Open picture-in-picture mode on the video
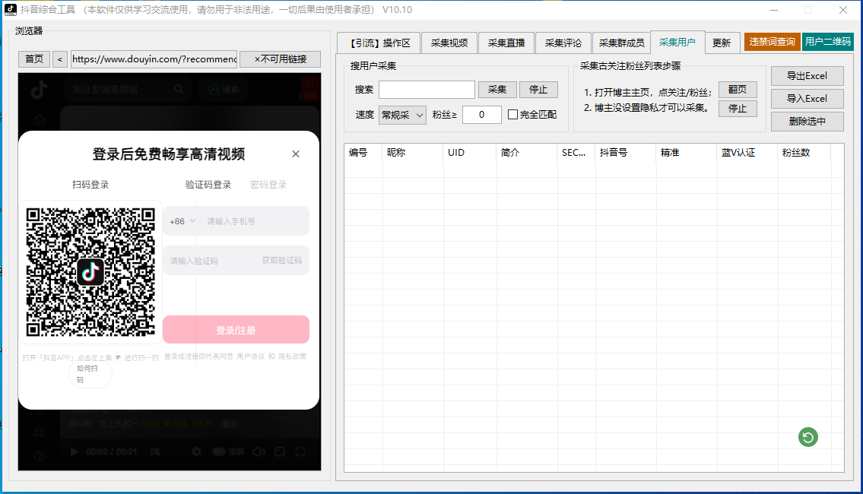The image size is (863, 494). (279, 452)
